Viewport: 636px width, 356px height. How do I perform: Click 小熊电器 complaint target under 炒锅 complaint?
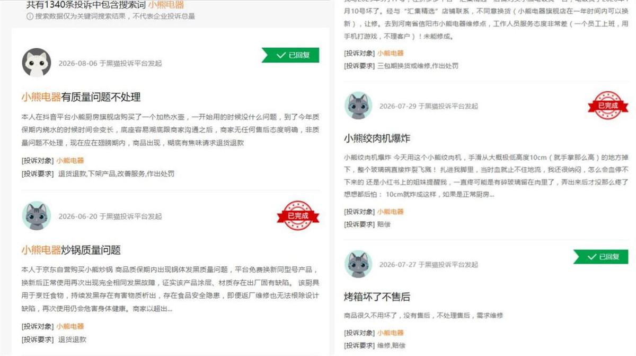70,326
